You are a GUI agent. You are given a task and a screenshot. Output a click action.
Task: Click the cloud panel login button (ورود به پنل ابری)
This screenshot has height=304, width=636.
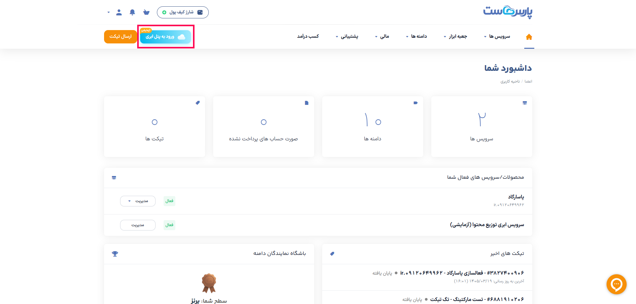(x=166, y=37)
